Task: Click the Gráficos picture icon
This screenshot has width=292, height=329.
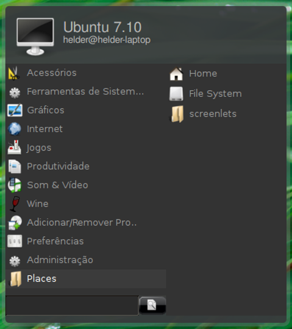Action: coord(15,110)
